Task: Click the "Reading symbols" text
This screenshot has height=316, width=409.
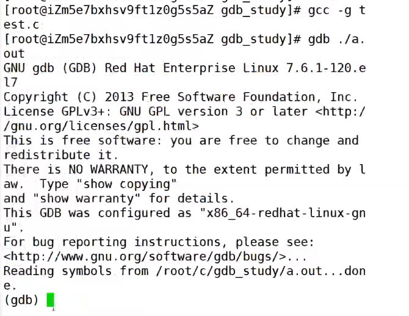Action: [x=57, y=271]
